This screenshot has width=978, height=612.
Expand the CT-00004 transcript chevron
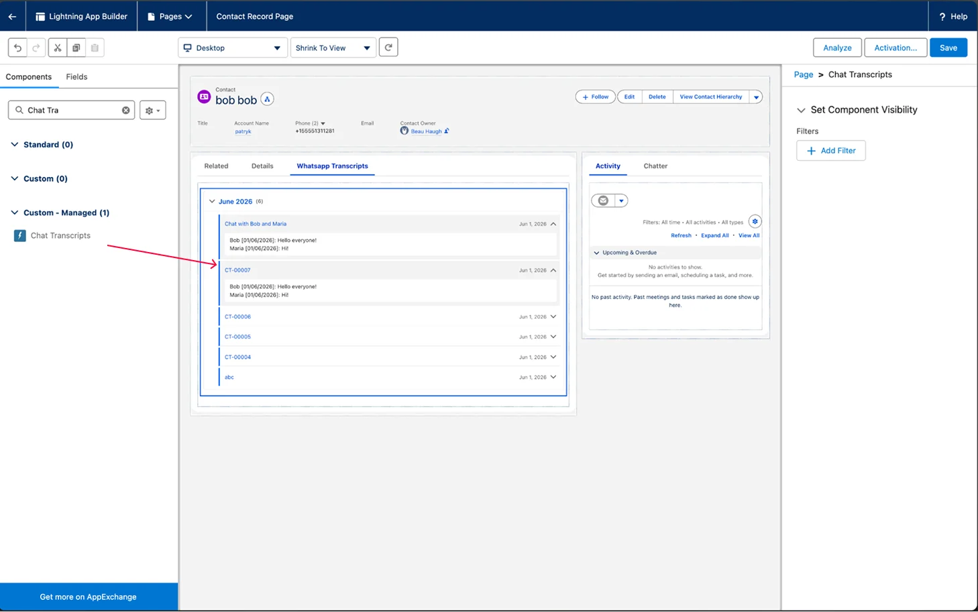click(x=553, y=357)
